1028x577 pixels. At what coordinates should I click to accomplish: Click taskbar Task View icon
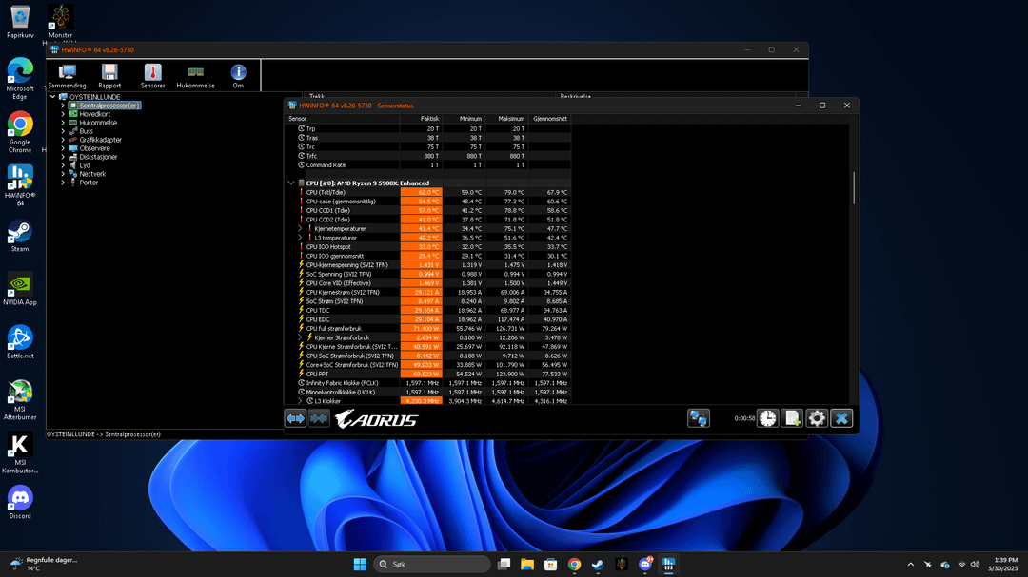click(x=504, y=564)
